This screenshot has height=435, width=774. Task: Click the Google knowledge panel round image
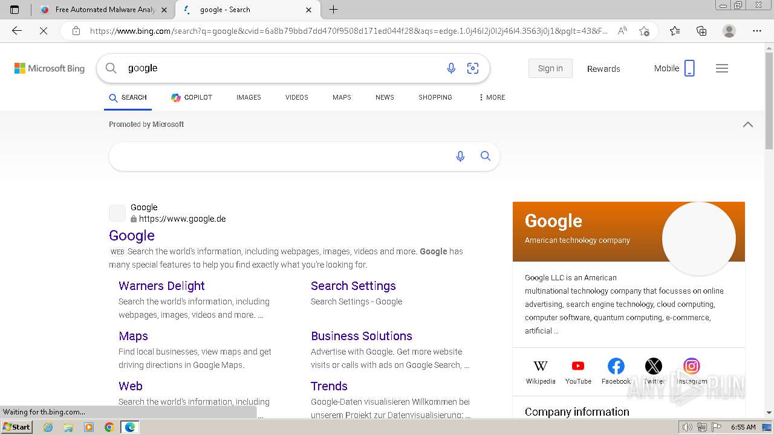699,239
